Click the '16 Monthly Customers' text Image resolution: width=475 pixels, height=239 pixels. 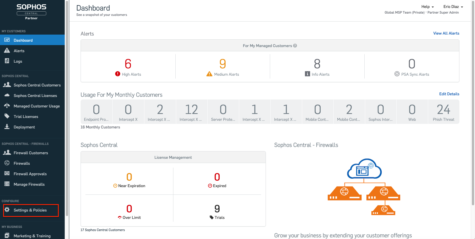(x=100, y=127)
